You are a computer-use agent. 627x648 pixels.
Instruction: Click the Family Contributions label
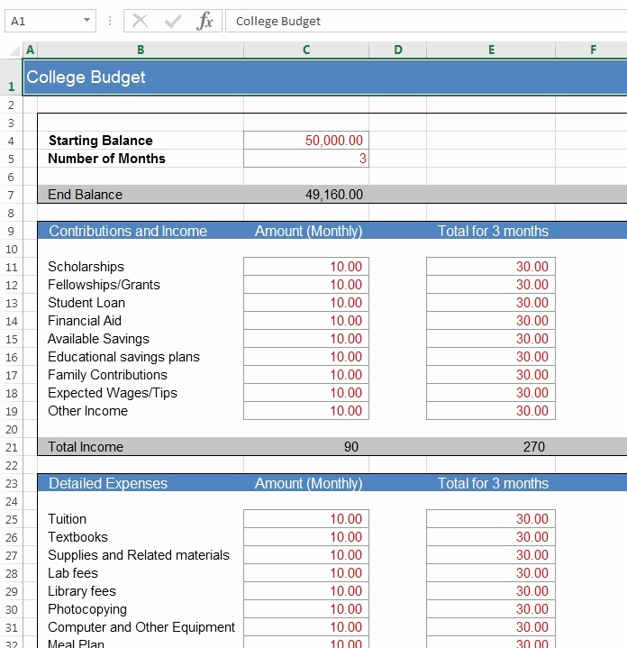click(107, 375)
